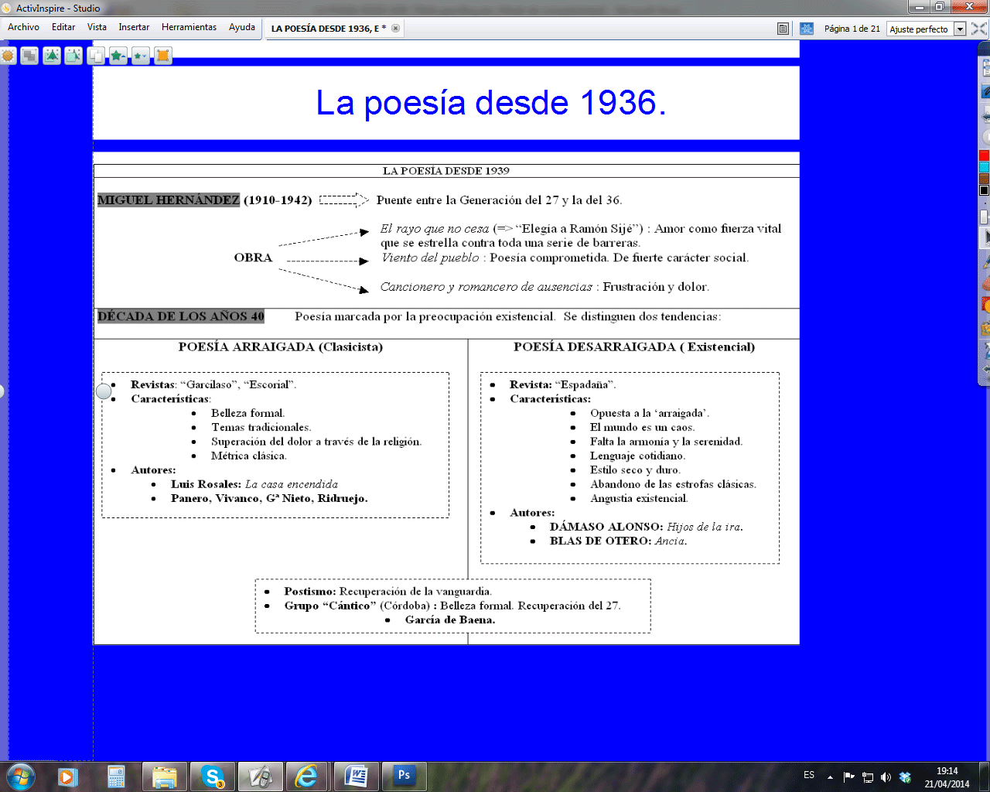Click the word OBRA
The image size is (990, 792).
pos(253,258)
